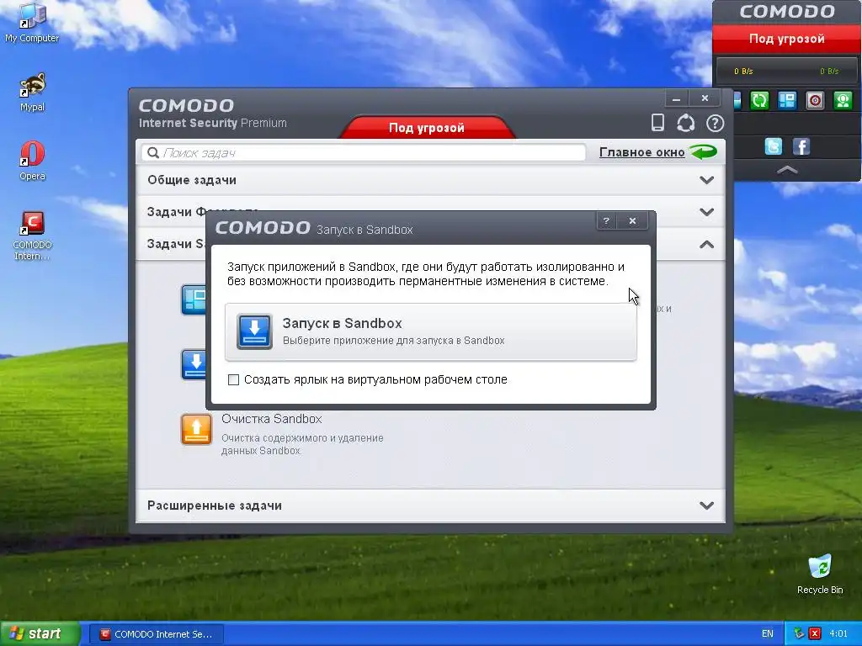862x646 pixels.
Task: Click the orange Sandbox cleanup icon
Action: click(x=196, y=429)
